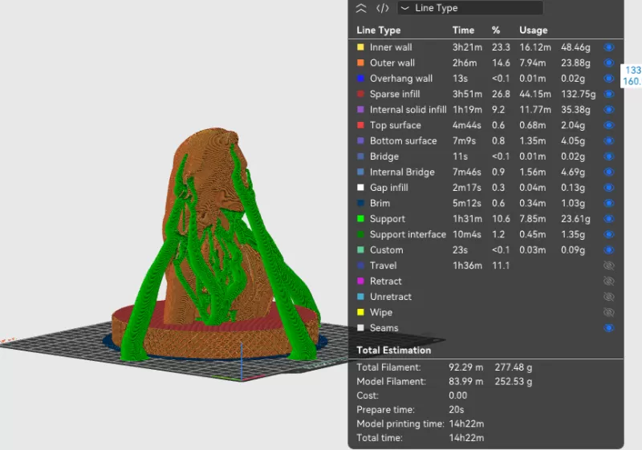642x450 pixels.
Task: Click the Total Estimation section header
Action: [x=393, y=350]
